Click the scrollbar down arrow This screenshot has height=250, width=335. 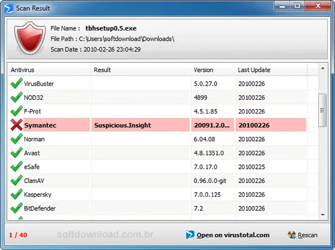point(323,215)
